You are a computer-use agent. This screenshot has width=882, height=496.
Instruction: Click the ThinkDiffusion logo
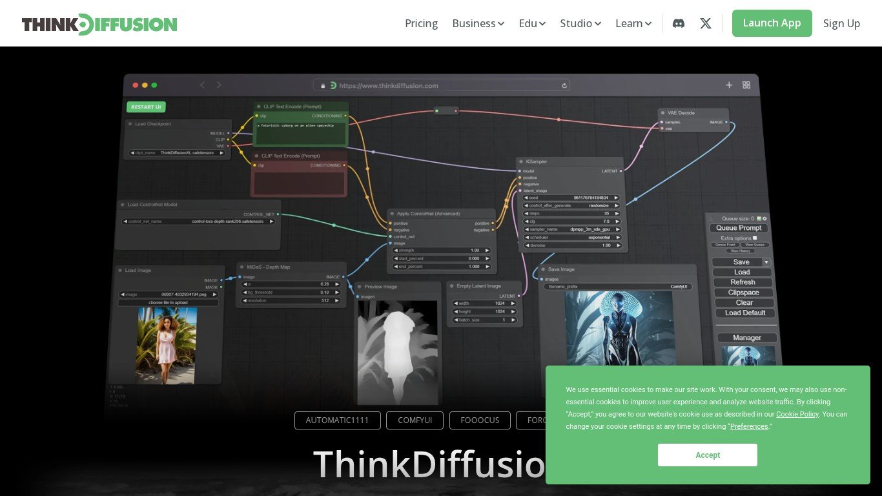(x=99, y=24)
